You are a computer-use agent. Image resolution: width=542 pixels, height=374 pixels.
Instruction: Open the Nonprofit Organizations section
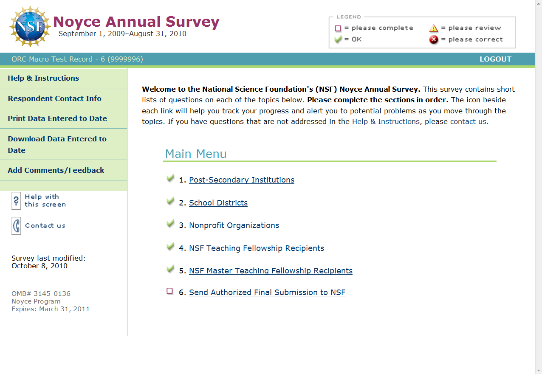tap(234, 225)
